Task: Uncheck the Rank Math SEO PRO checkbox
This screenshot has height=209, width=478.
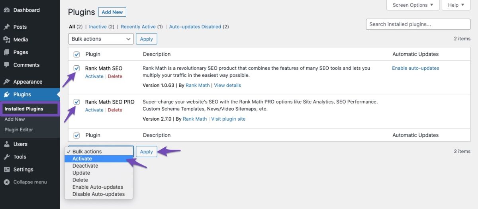Action: [x=77, y=102]
